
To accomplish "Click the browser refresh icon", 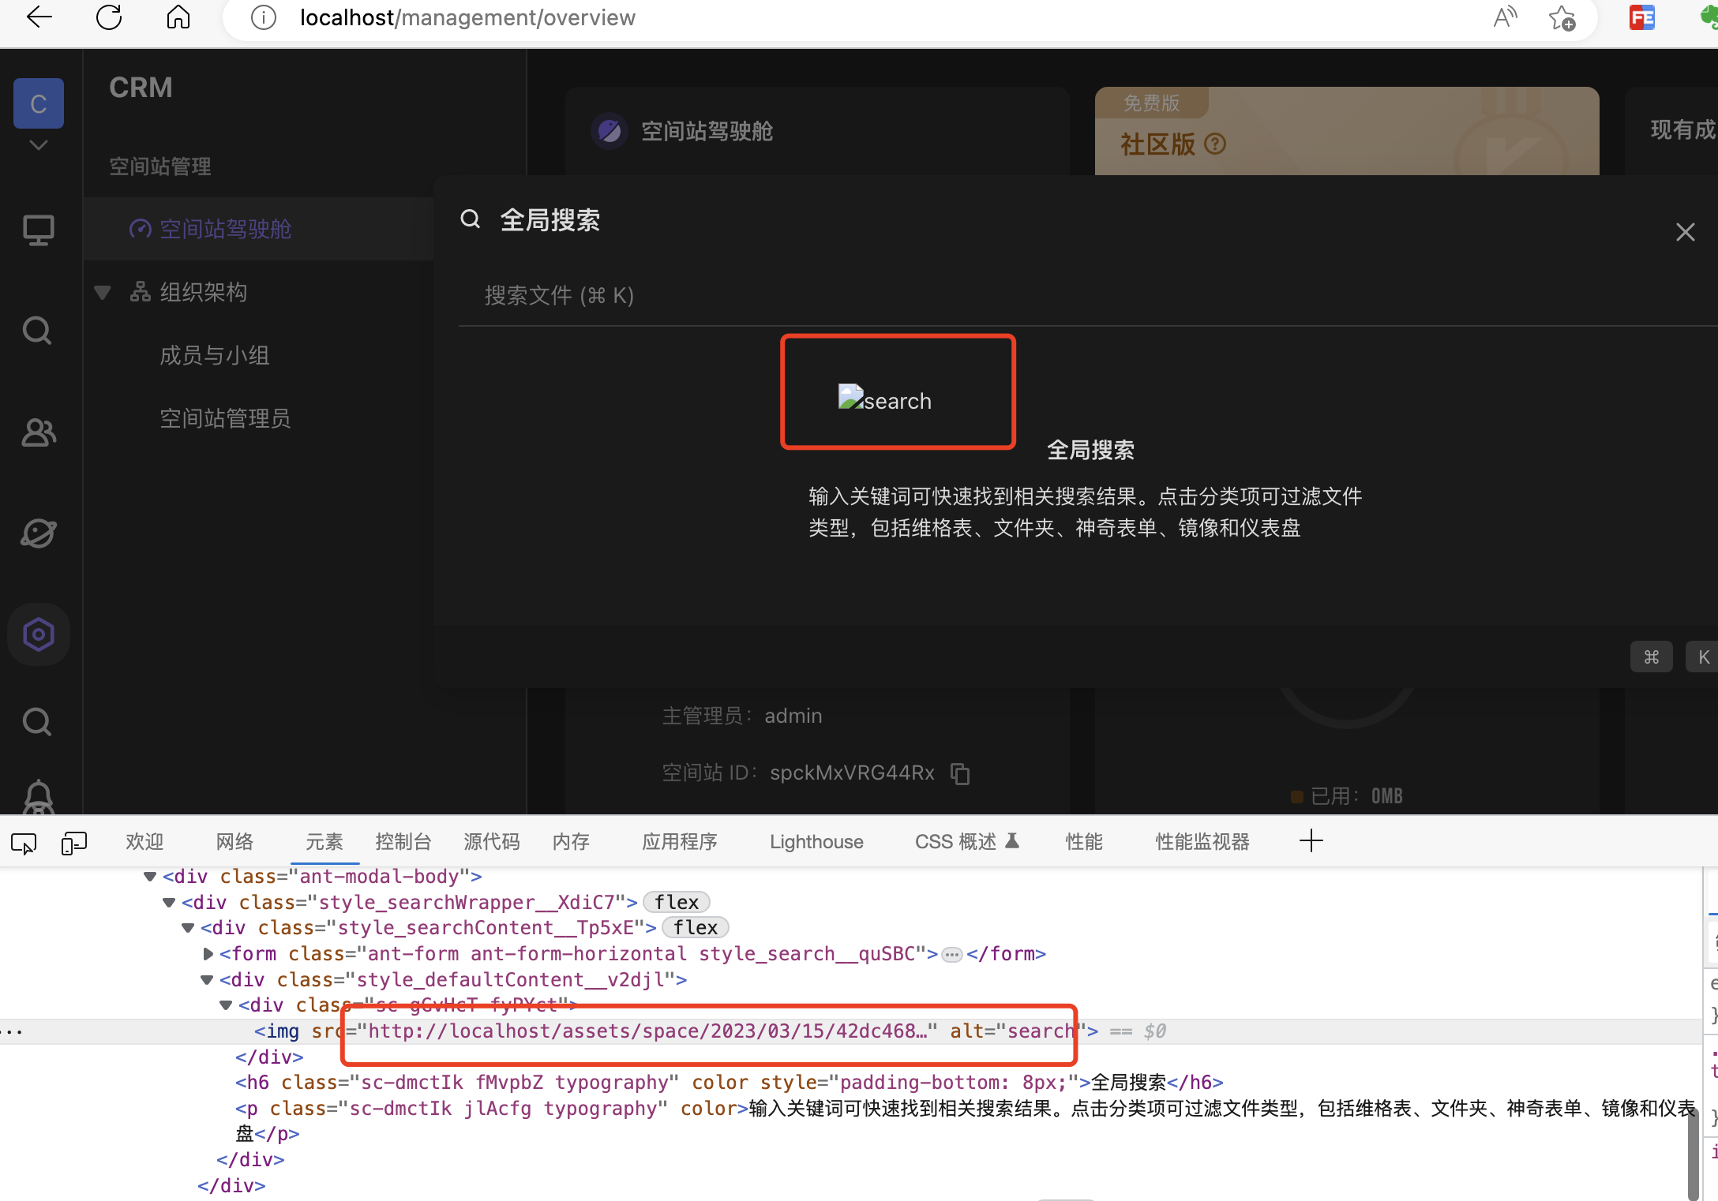I will [109, 17].
